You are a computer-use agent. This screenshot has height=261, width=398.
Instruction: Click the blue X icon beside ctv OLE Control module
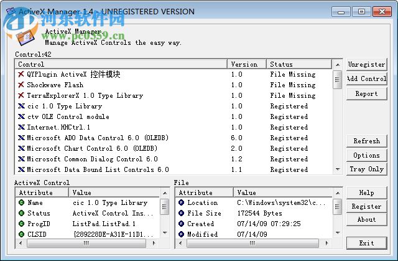click(21, 116)
